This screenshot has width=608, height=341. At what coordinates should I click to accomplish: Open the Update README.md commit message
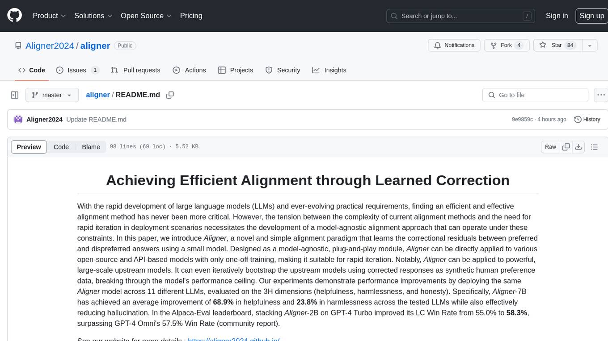tap(96, 119)
